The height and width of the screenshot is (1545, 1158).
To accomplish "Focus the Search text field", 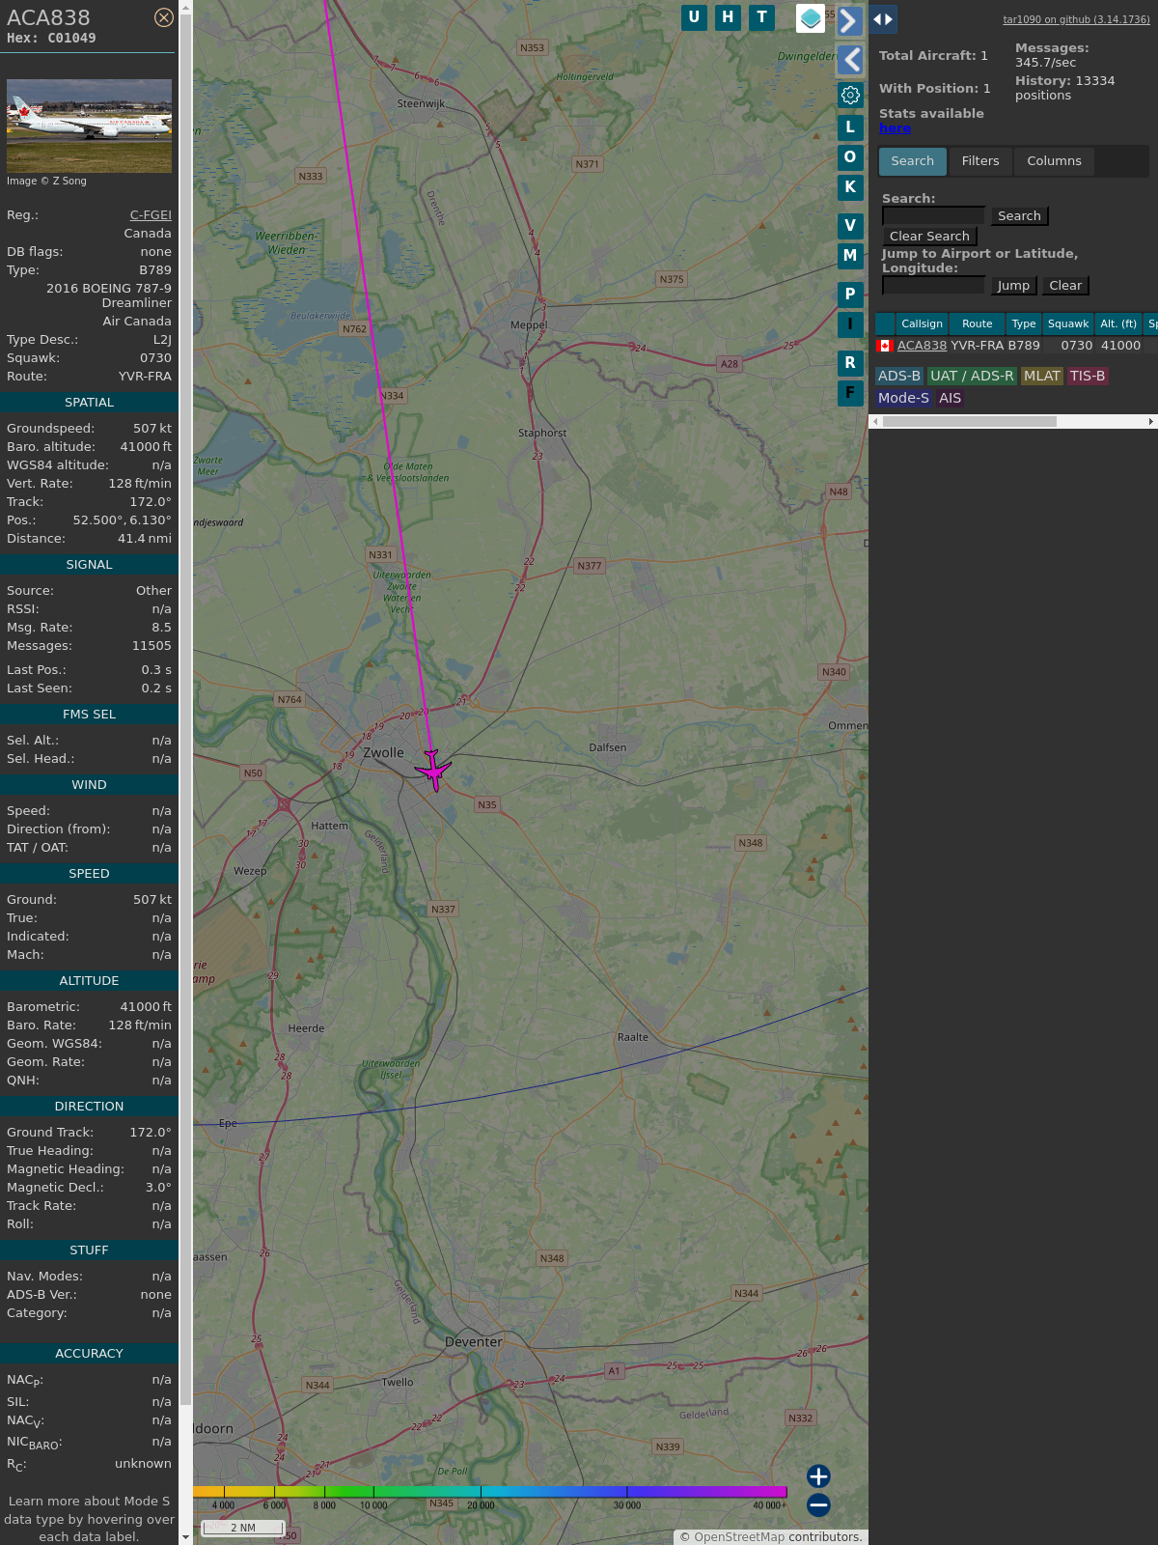I will (x=933, y=216).
